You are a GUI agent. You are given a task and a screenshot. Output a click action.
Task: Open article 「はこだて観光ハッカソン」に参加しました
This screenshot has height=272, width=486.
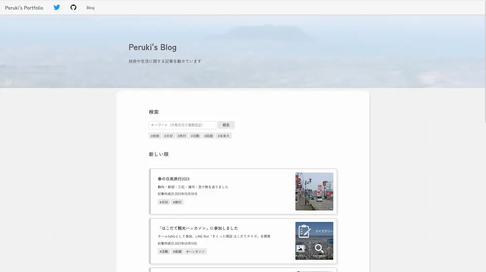coord(198,228)
